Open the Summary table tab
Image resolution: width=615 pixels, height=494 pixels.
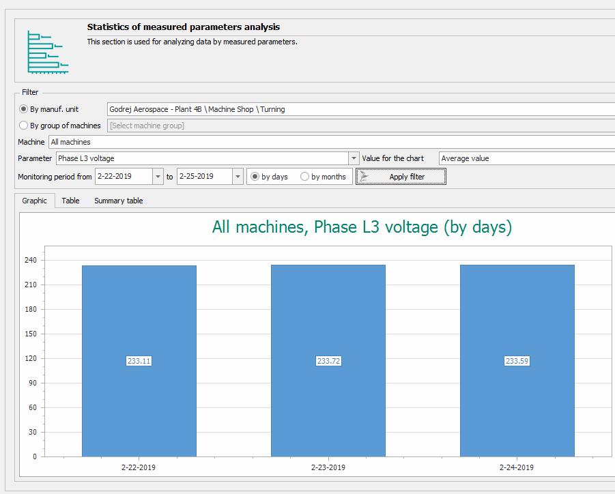119,201
